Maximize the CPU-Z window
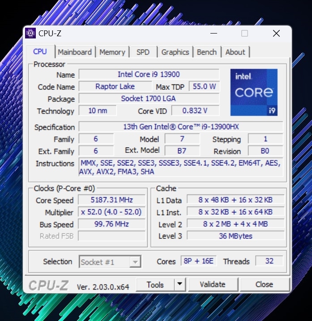 (244, 34)
